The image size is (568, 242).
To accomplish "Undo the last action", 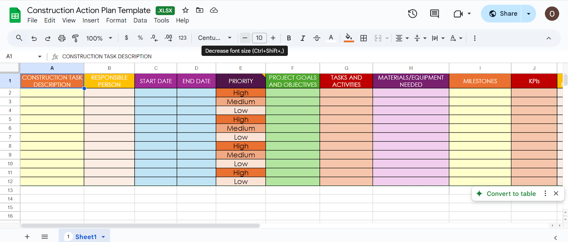I will coord(34,38).
